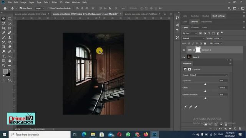Open the Properties panel menu

point(230,64)
